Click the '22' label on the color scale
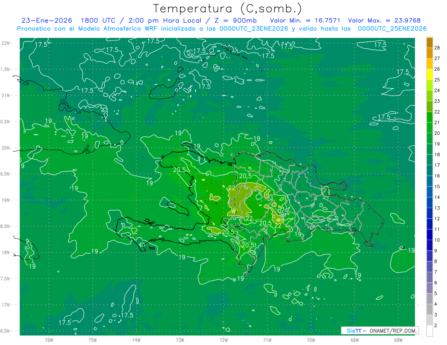Image resolution: width=447 pixels, height=345 pixels. (x=437, y=112)
